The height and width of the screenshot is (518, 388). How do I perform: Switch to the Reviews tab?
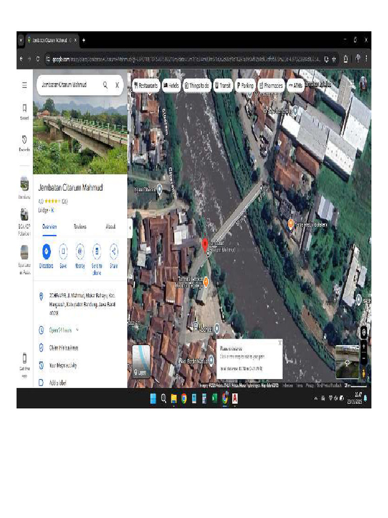[80, 227]
